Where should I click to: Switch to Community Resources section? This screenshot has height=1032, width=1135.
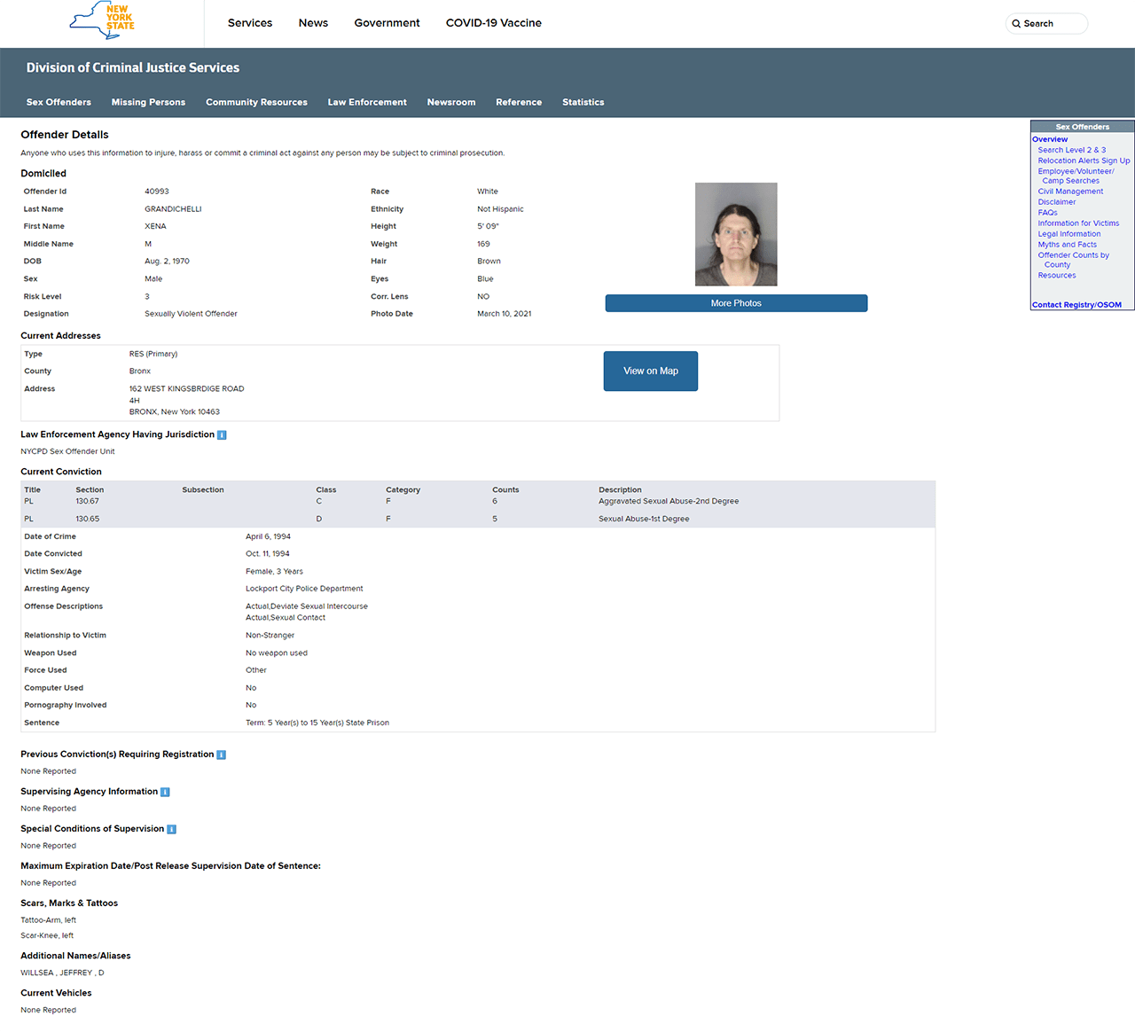[256, 103]
